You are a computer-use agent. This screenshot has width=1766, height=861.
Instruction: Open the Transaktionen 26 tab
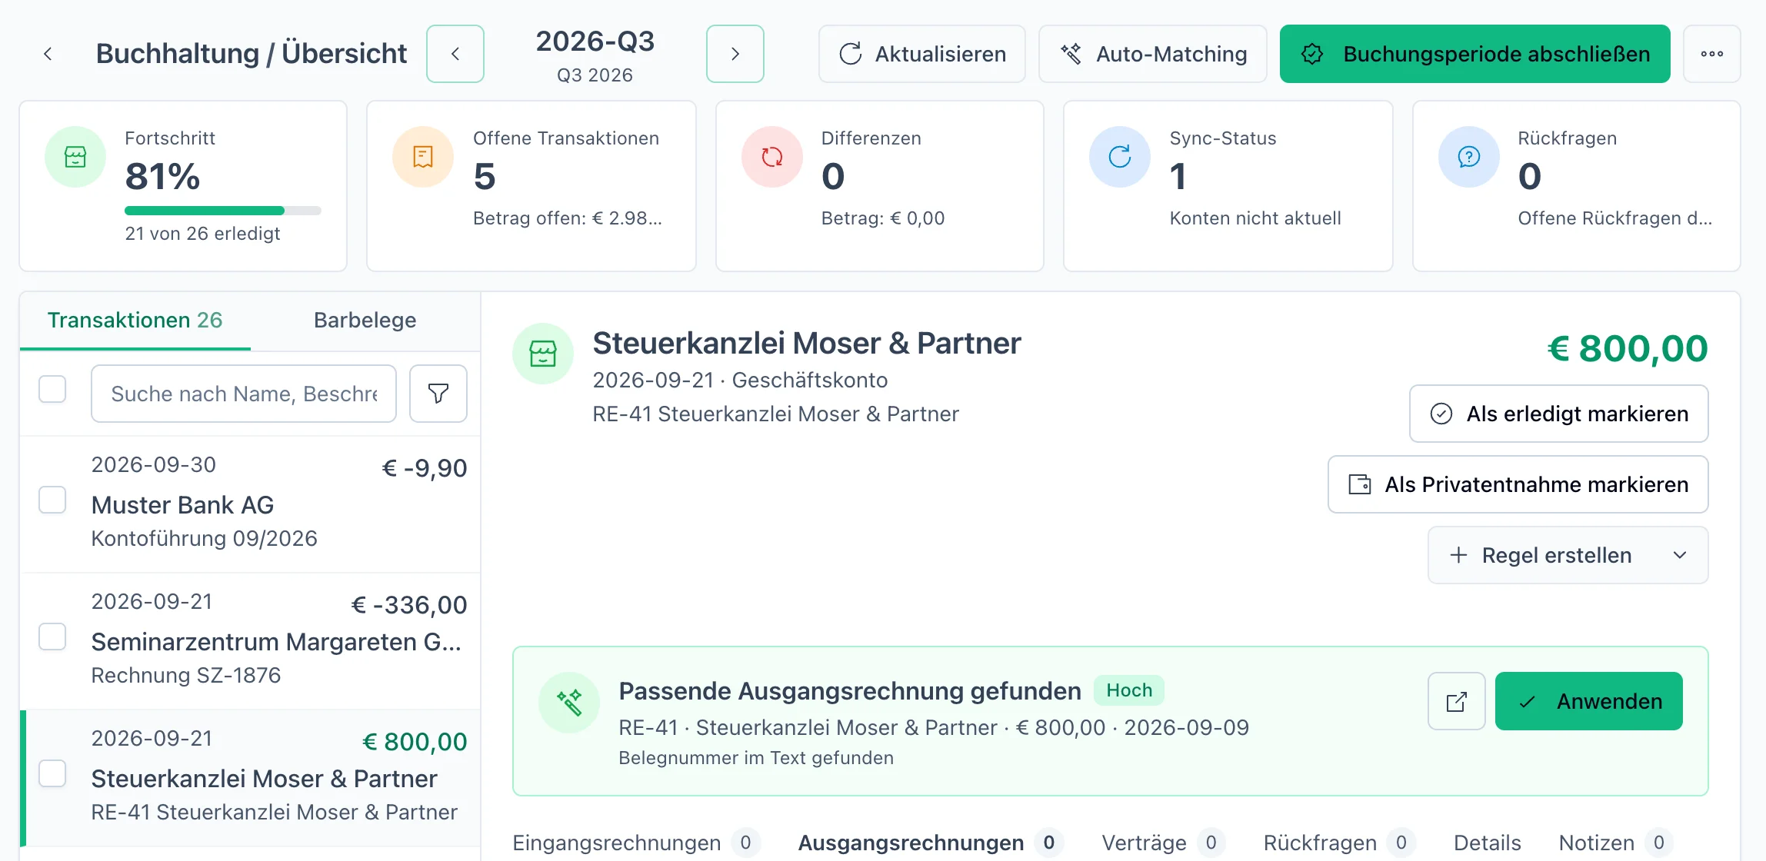pyautogui.click(x=135, y=320)
